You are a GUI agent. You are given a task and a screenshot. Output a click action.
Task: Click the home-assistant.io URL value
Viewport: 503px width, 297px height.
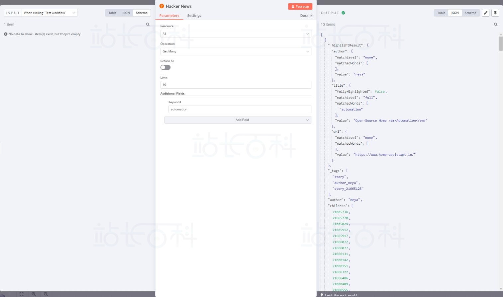[x=384, y=155]
